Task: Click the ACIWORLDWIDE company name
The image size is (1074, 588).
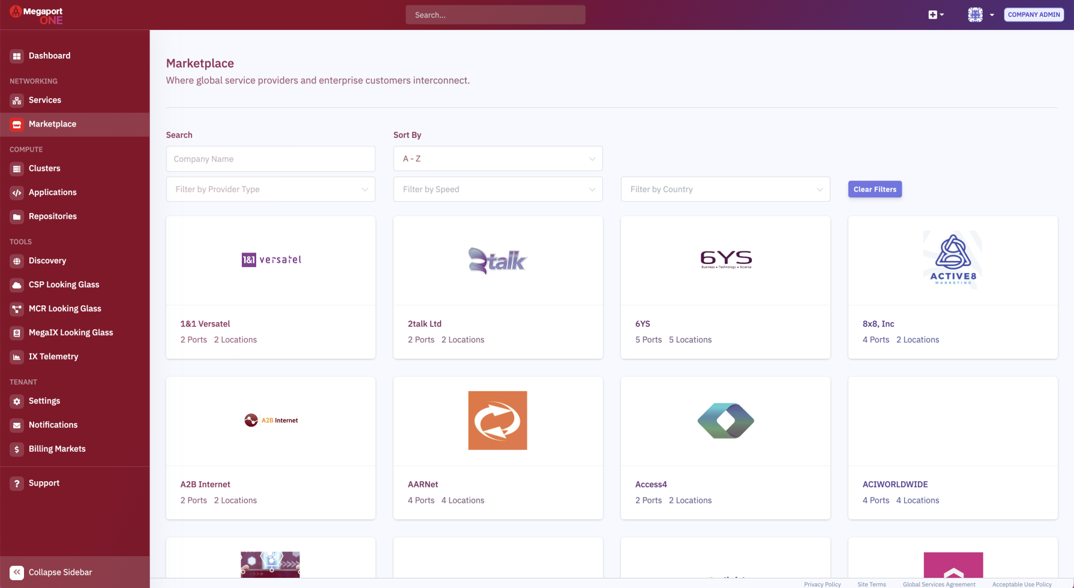Action: tap(895, 485)
